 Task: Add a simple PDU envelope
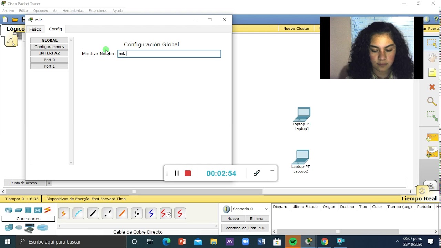pos(432,137)
